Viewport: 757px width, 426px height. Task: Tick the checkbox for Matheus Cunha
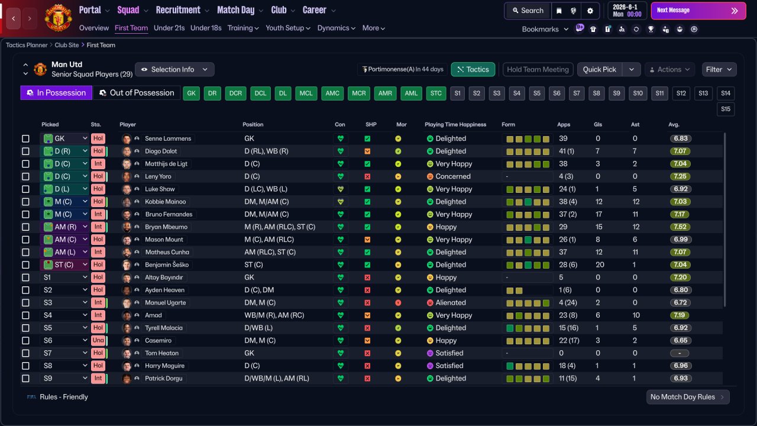25,252
